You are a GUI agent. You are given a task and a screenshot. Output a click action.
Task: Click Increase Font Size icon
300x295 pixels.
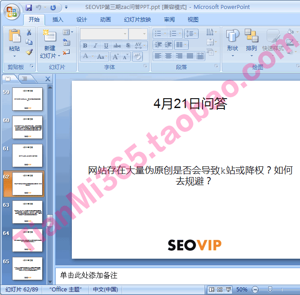click(x=116, y=56)
